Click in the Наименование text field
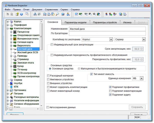Image resolution: width=154 pixels, height=123 pixels. pyautogui.click(x=107, y=29)
